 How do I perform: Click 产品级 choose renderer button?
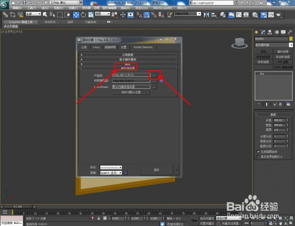point(154,75)
